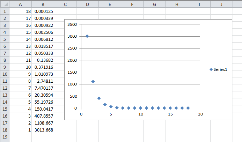Click cell containing 0.002506
The height and width of the screenshot is (142, 242).
click(43, 32)
